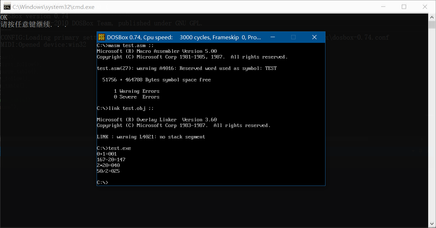
Task: Click the cmd.exe title bar icon
Action: [7, 7]
